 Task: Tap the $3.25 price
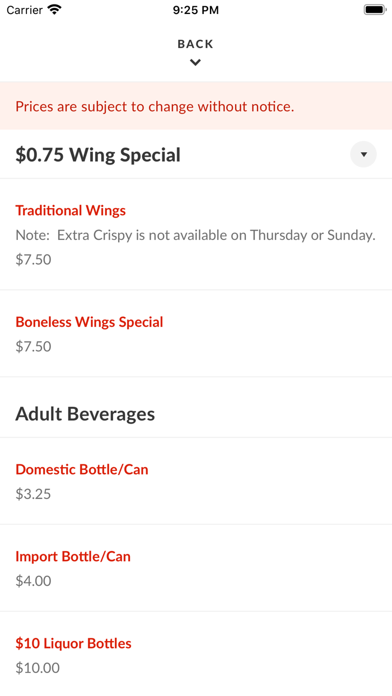point(34,494)
